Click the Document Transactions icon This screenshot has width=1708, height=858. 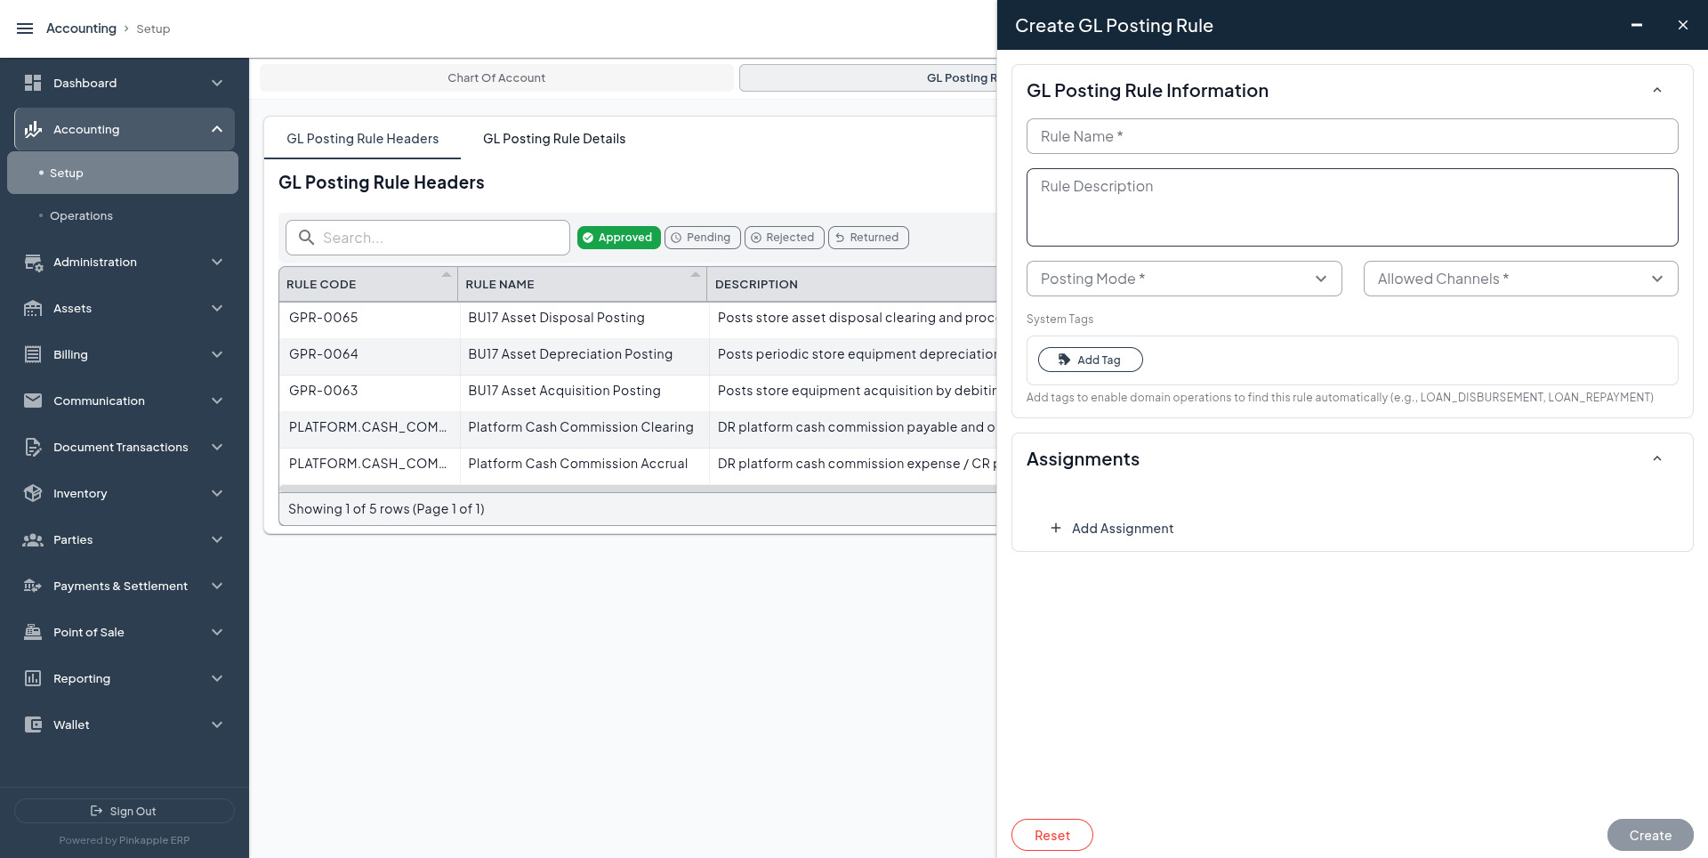[33, 447]
